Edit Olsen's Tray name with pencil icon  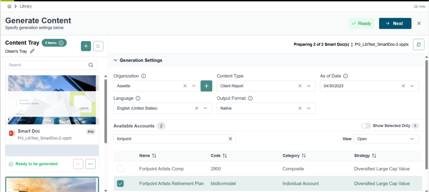coord(32,51)
